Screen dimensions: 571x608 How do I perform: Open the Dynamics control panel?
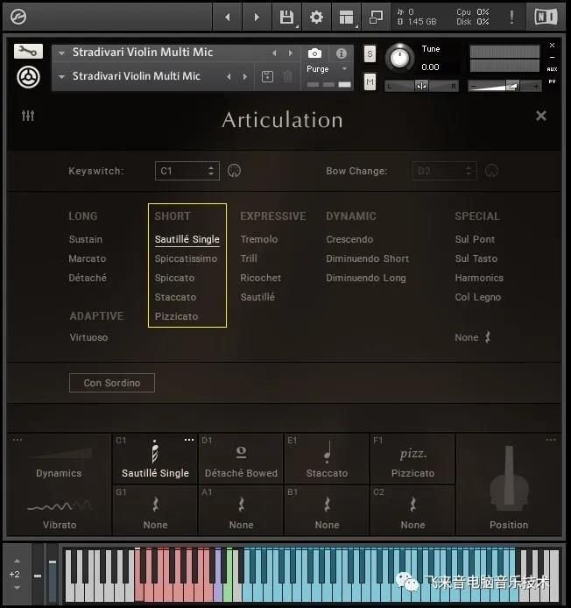pyautogui.click(x=59, y=463)
